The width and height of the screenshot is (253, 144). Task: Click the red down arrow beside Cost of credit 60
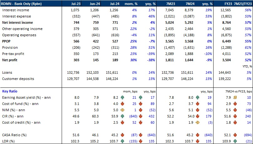[141, 122]
